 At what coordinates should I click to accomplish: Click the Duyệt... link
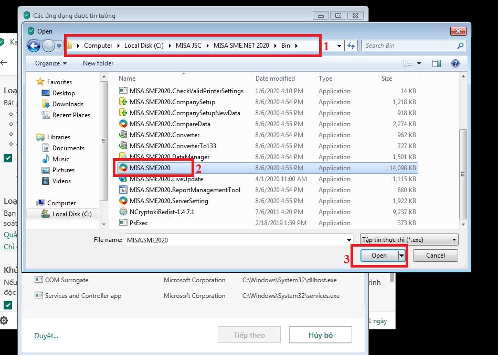pos(46,335)
